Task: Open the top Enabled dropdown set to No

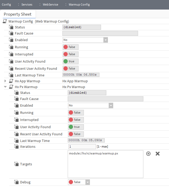Action: (x=85, y=40)
